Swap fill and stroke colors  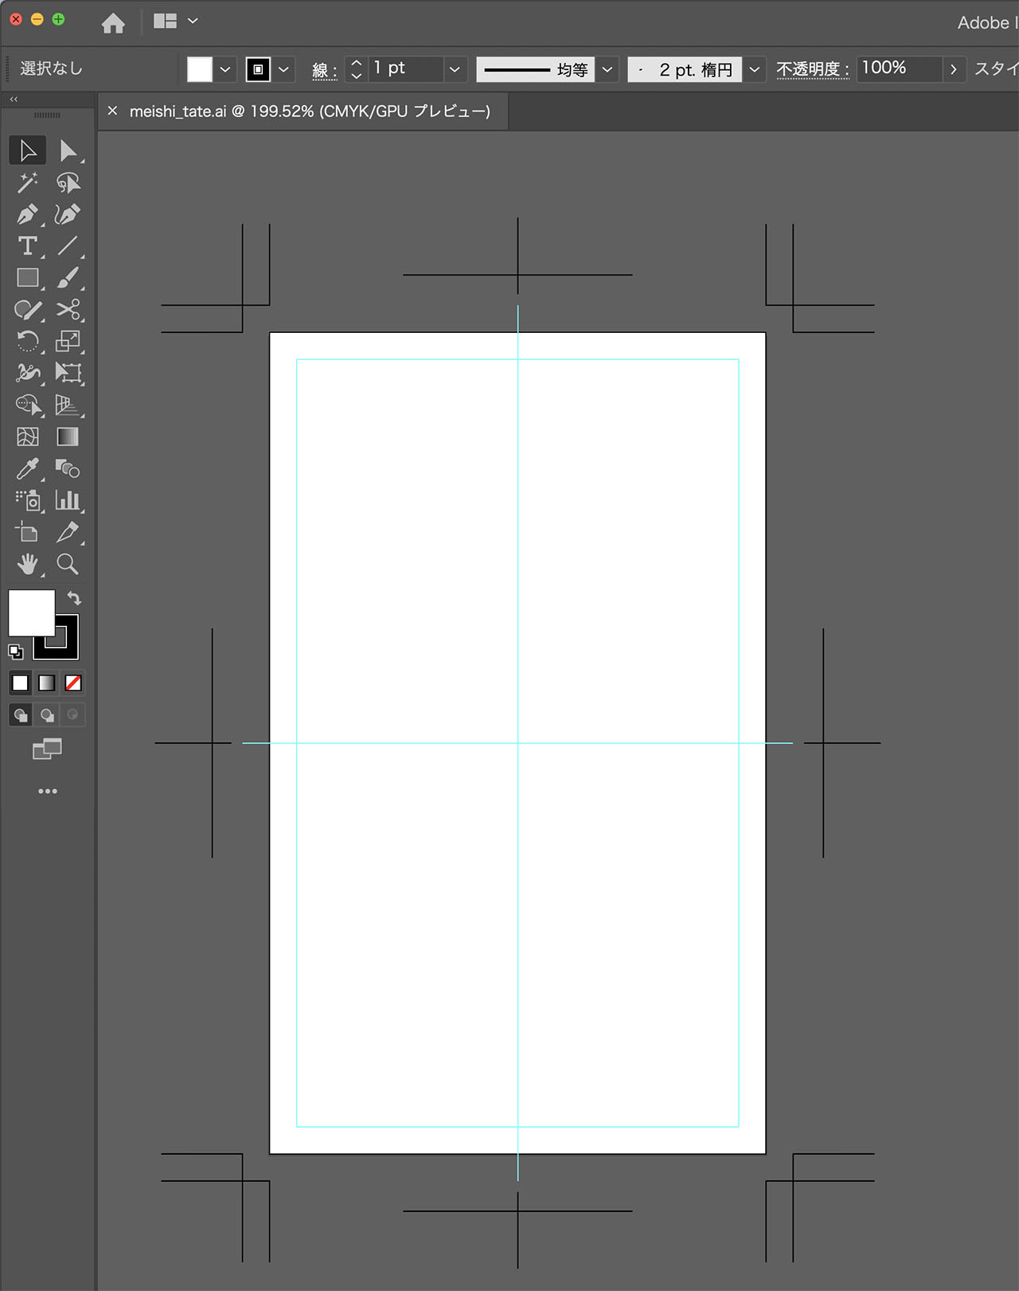(x=74, y=597)
